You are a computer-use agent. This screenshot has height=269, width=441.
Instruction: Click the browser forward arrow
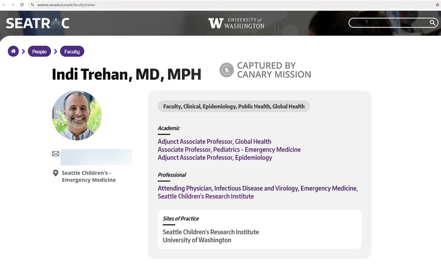[13, 4]
